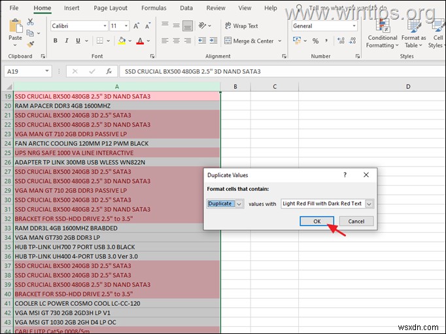
Task: Open the Borders dropdown arrow
Action: [x=109, y=41]
